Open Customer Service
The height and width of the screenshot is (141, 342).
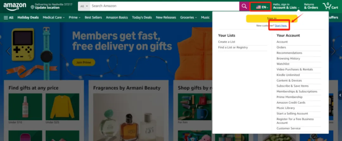click(288, 128)
